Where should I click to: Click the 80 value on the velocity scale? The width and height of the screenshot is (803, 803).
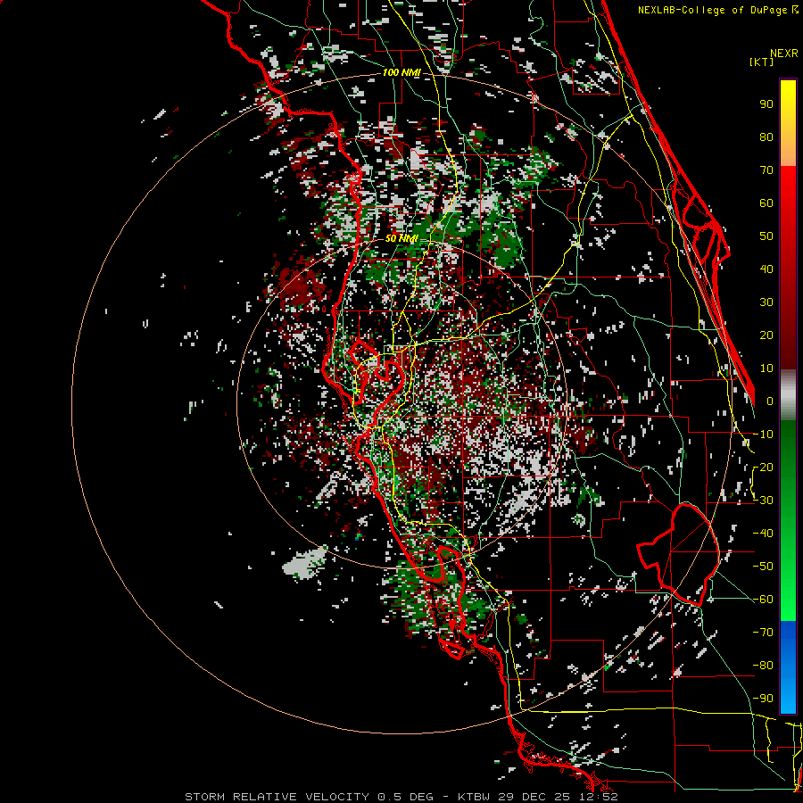766,137
